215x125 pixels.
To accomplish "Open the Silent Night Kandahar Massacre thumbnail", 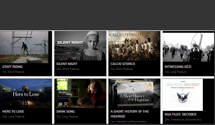I will click(80, 46).
